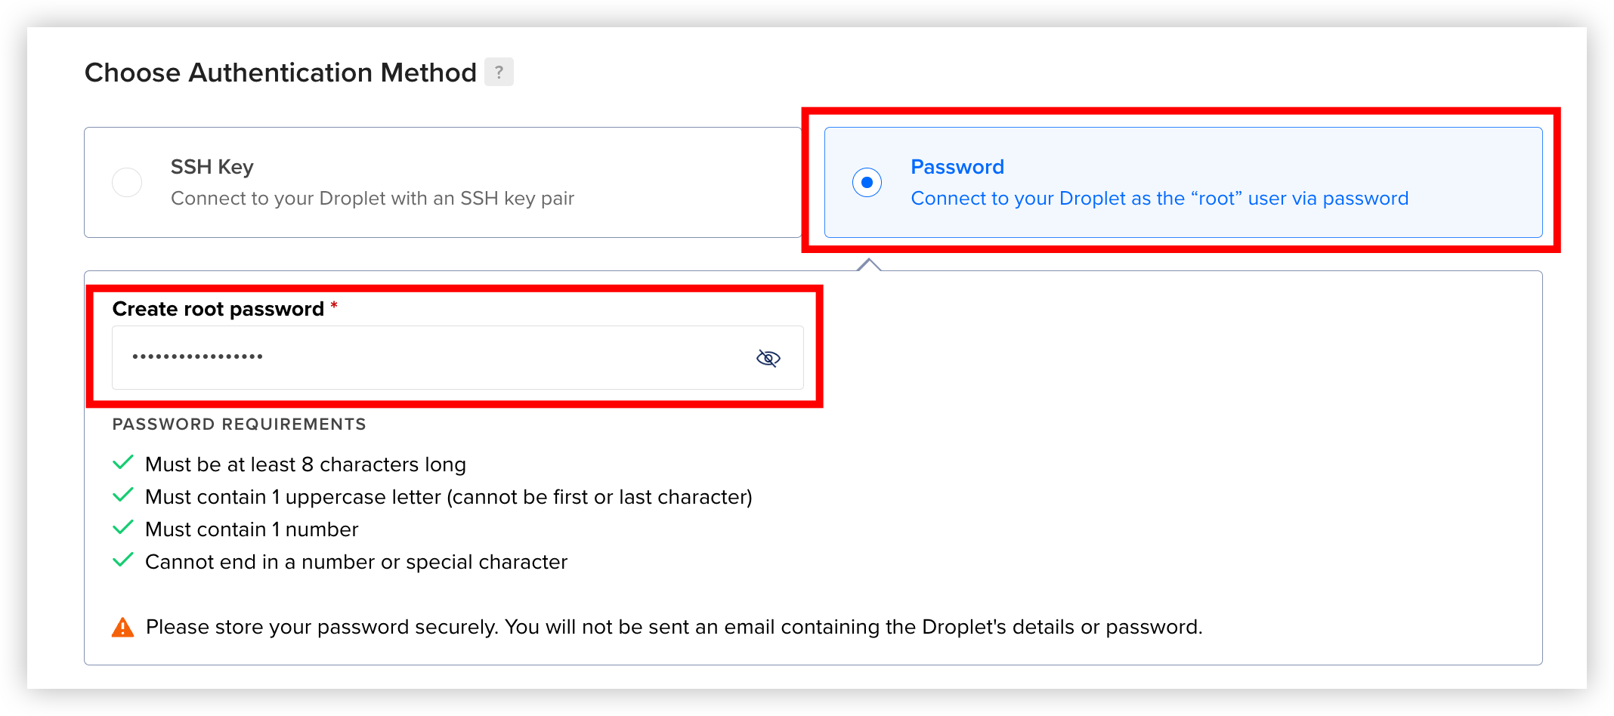Click the checkmark beside uppercase letter requirement

pyautogui.click(x=123, y=495)
